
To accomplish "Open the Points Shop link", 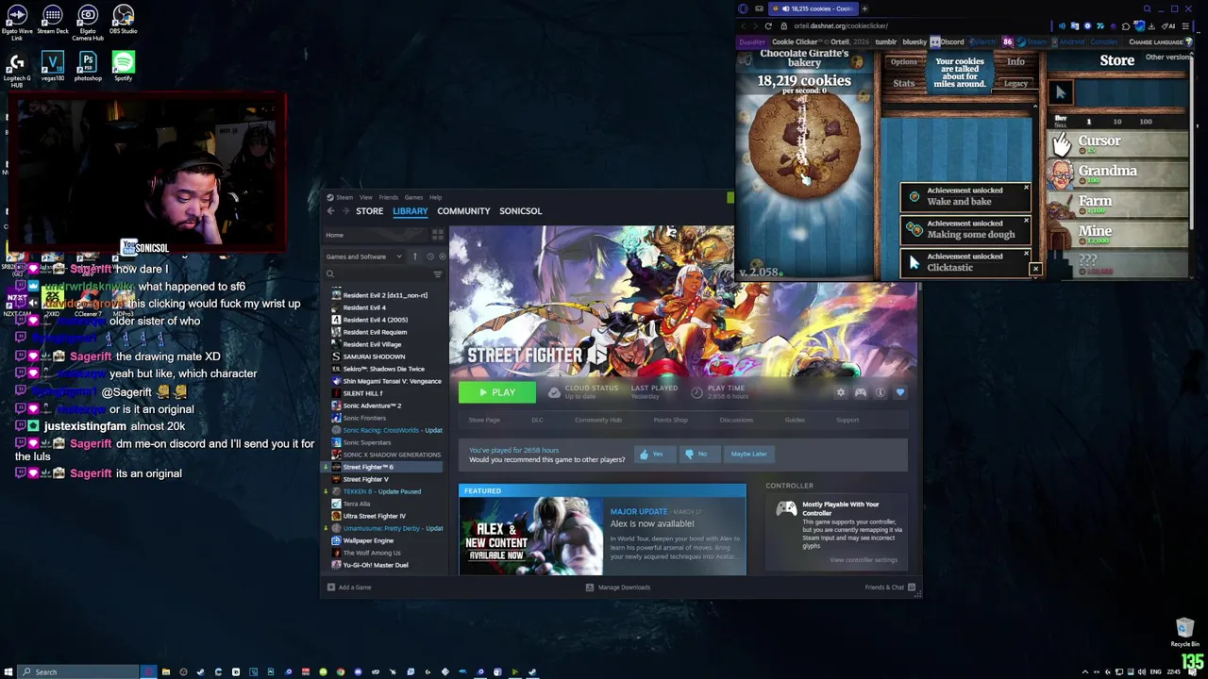I will (671, 421).
